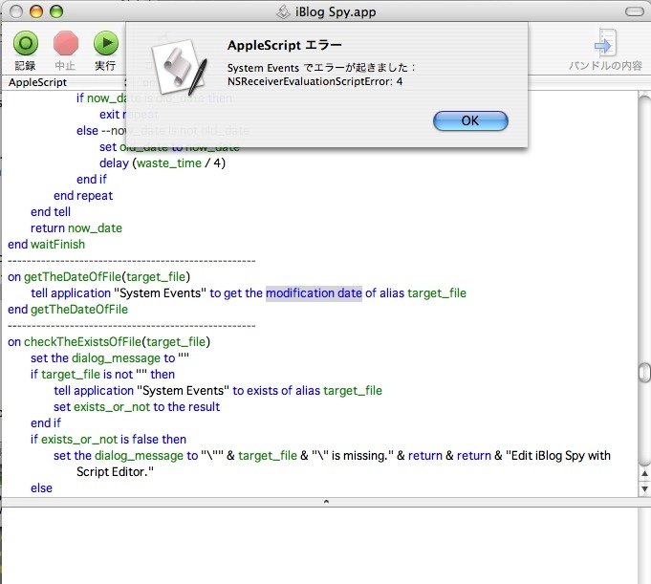The height and width of the screenshot is (584, 651).
Task: Click the highlighted "modification date" text
Action: click(x=314, y=293)
